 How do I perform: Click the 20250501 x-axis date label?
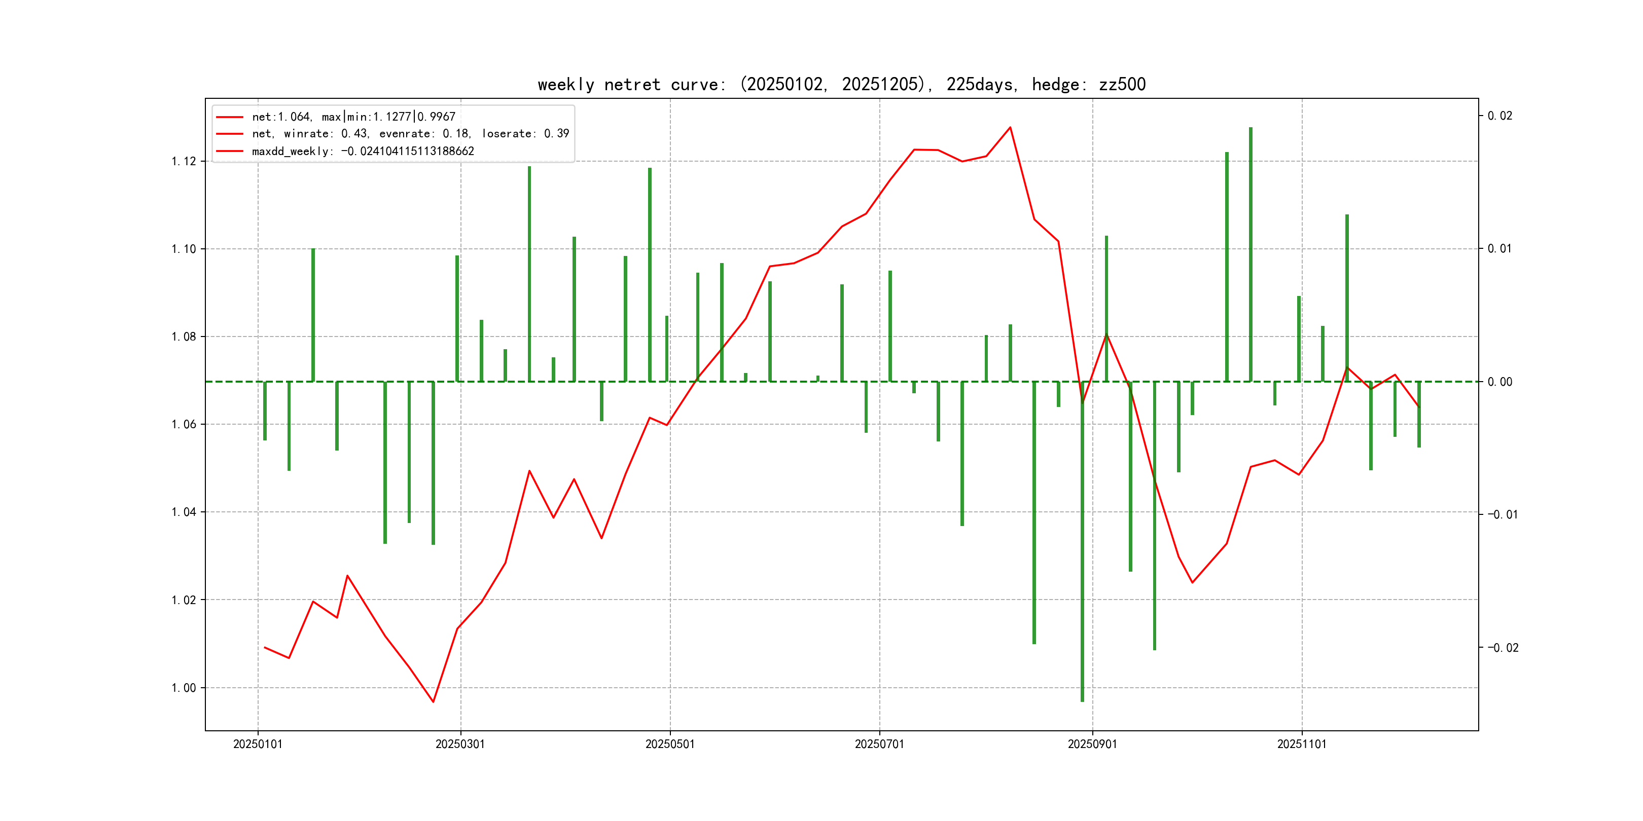point(670,744)
